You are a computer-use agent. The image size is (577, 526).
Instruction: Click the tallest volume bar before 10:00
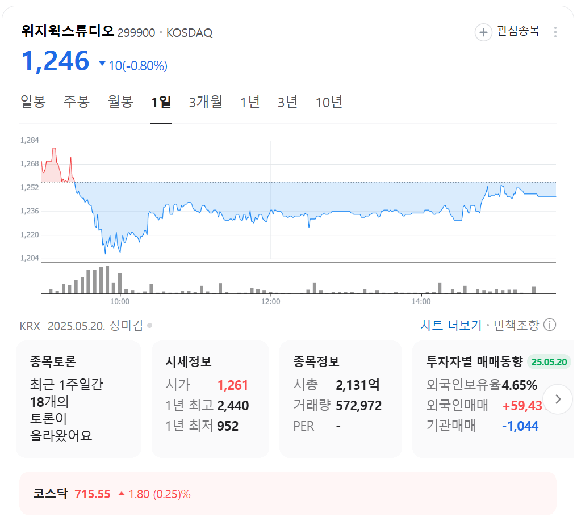107,279
